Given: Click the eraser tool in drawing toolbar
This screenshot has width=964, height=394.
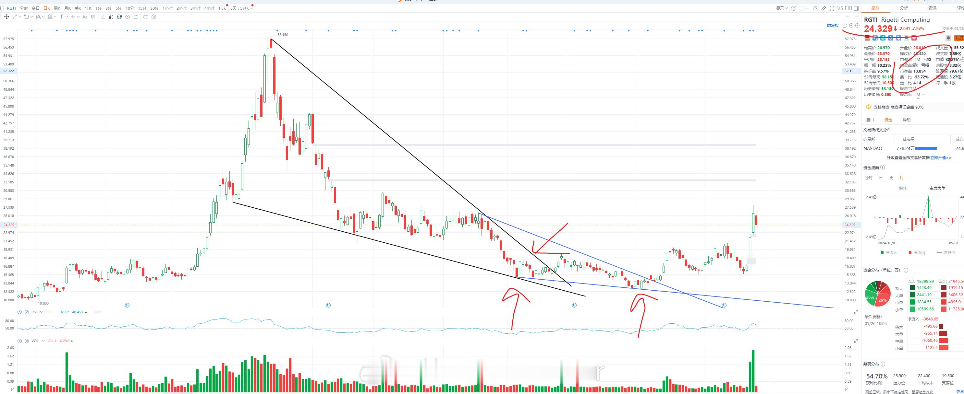Looking at the screenshot, I should click(x=103, y=17).
